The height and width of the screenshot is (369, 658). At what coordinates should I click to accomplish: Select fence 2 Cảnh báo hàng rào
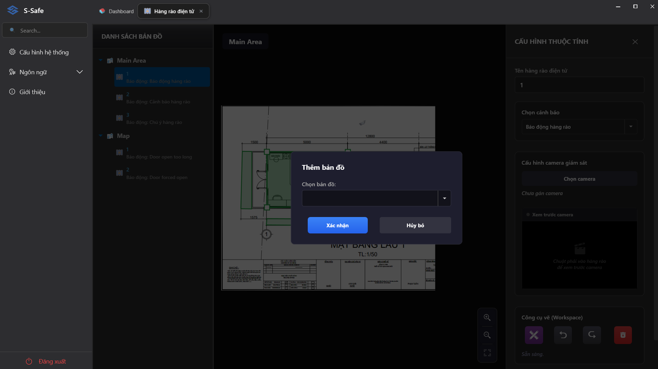coord(162,98)
